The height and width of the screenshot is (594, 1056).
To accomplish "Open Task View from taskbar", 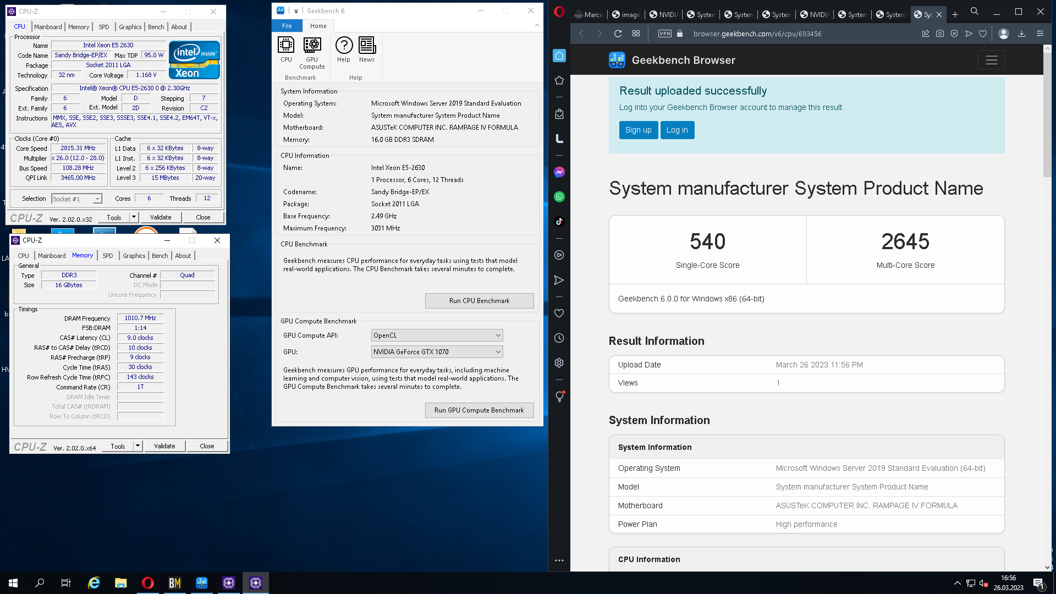I will click(x=66, y=583).
